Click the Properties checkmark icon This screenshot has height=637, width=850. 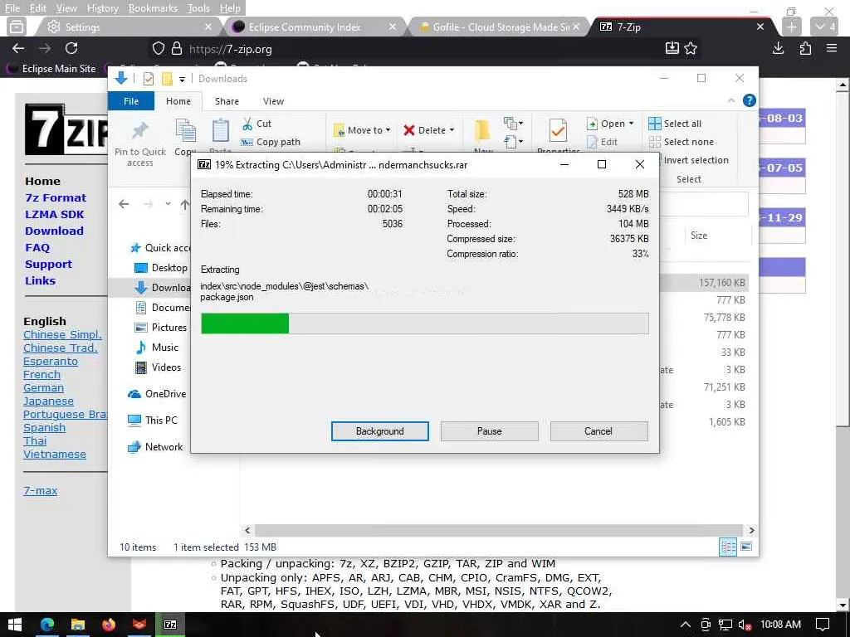tap(558, 130)
